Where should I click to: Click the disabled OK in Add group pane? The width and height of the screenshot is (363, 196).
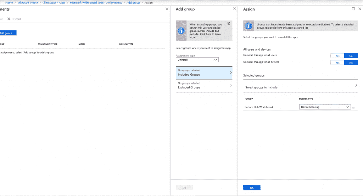tap(184, 188)
